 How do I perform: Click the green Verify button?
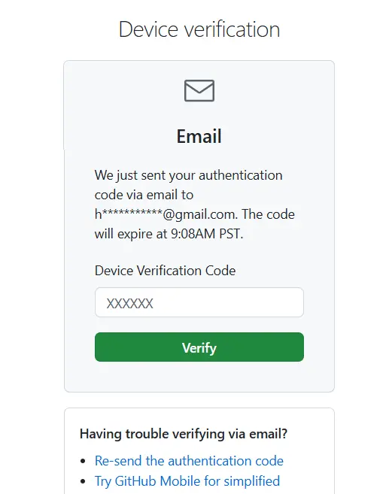tap(199, 347)
